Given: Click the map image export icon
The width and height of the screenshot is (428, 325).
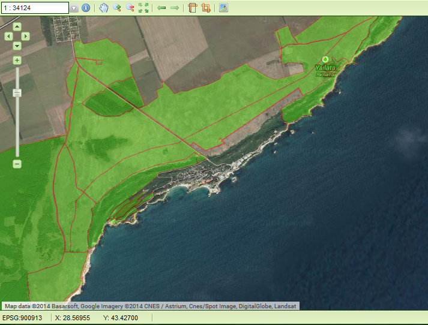Looking at the screenshot, I should [x=223, y=8].
